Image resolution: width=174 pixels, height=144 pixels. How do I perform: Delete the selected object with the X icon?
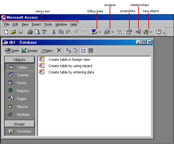59,51
